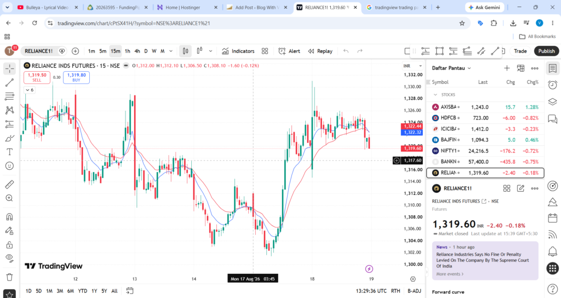Switch to the Bulleya Lyrical Video browser tab

(48, 7)
